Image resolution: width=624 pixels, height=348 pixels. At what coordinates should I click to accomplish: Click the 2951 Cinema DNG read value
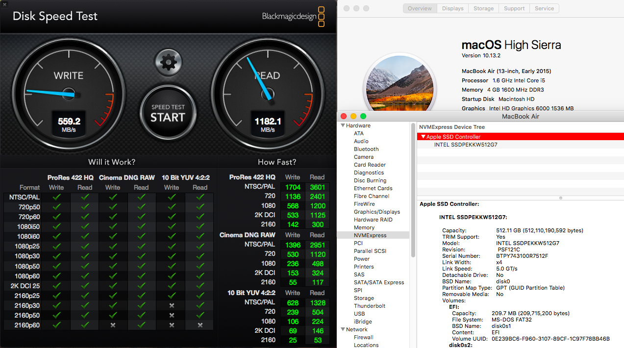click(x=317, y=245)
